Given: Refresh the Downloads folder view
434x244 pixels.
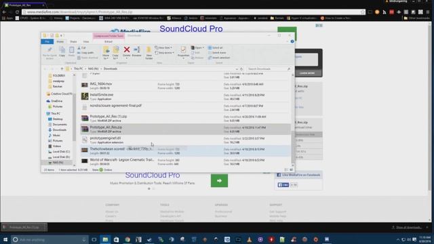Looking at the screenshot, I should pyautogui.click(x=241, y=69).
